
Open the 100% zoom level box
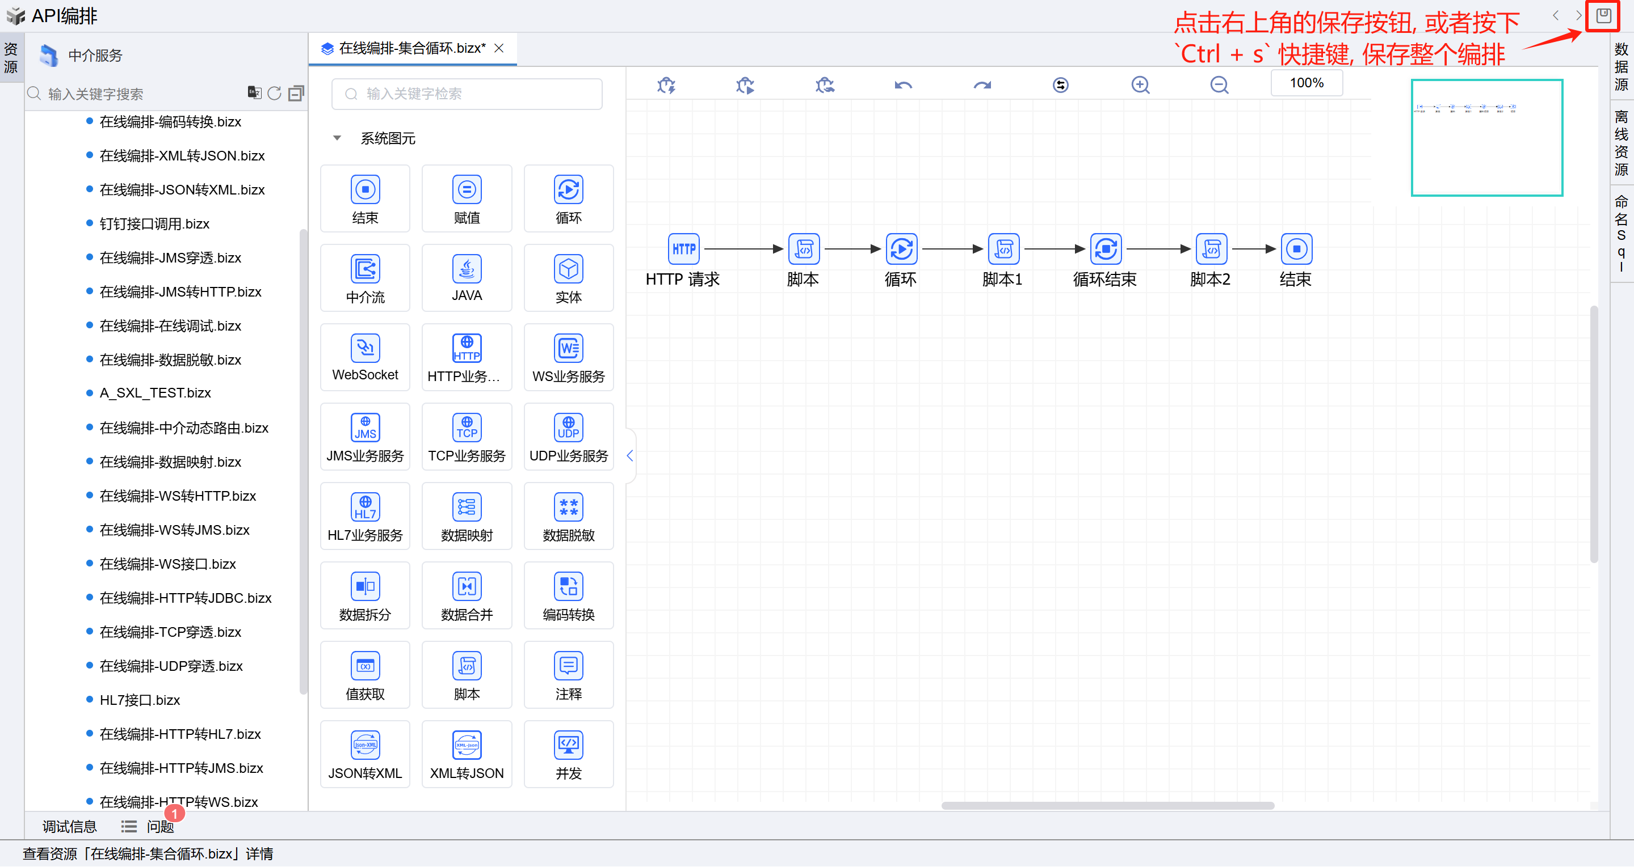tap(1306, 83)
